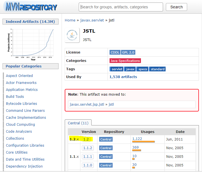This screenshot has height=172, width=202.
Task: Focus the search groups and artifacts field
Action: point(121,7)
